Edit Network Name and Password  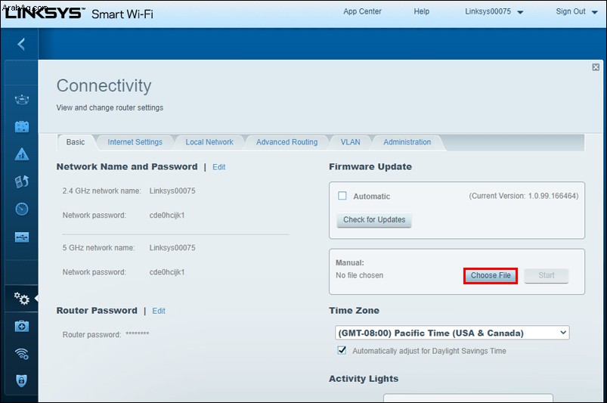pos(218,167)
